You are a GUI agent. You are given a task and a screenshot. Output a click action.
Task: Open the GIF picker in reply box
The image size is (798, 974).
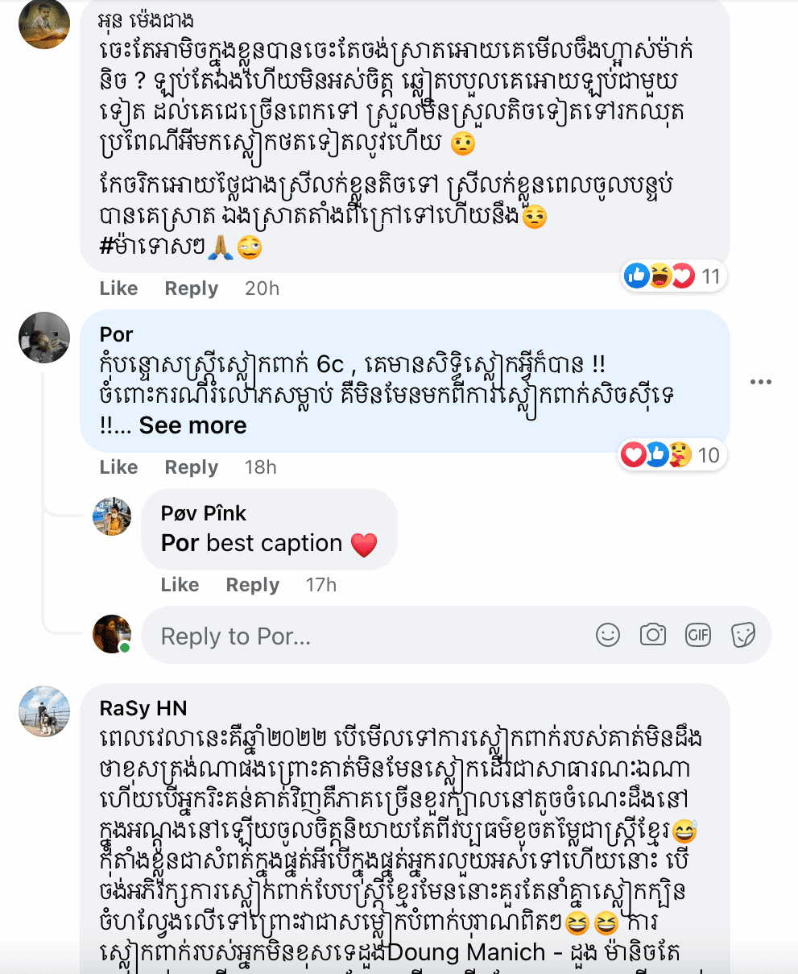pyautogui.click(x=698, y=636)
